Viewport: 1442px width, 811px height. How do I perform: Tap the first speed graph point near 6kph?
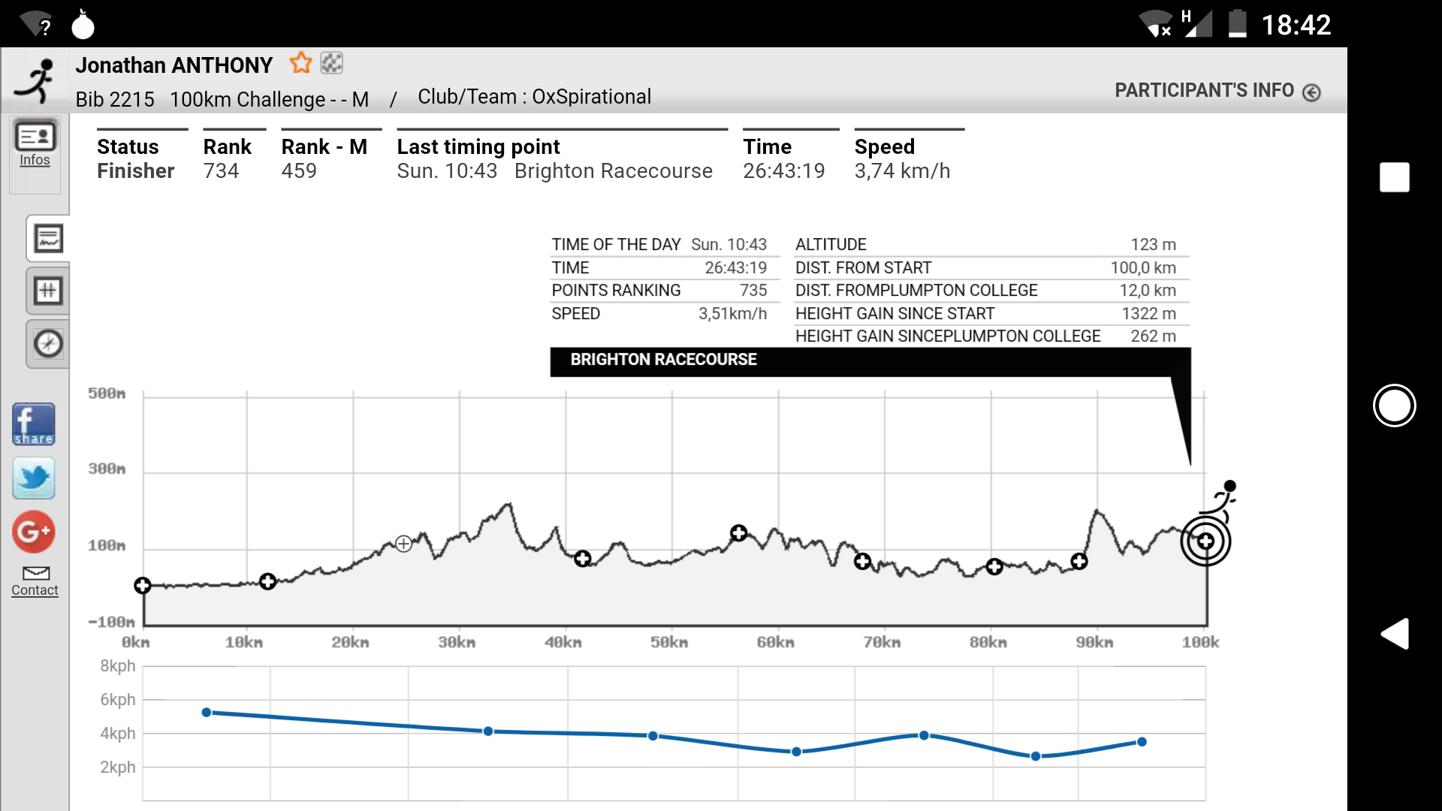207,713
